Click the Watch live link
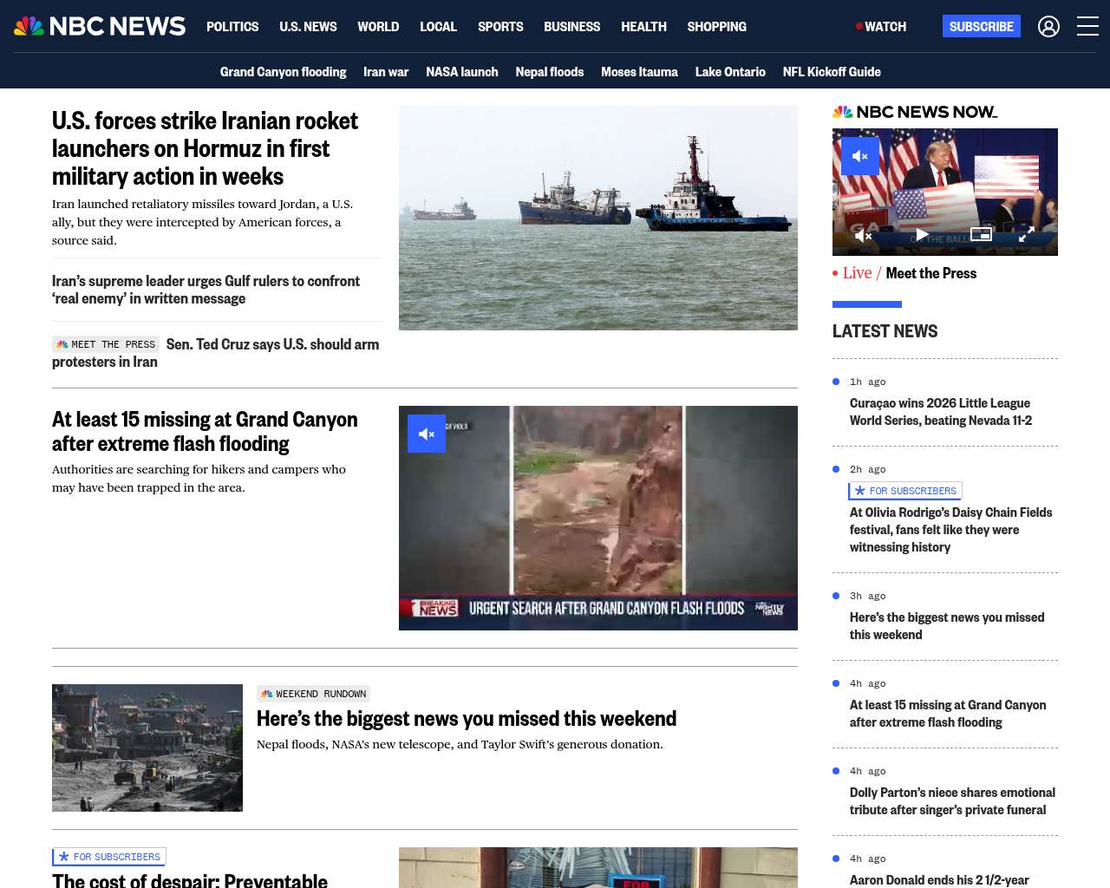Screen dimensions: 1110x888 881,27
